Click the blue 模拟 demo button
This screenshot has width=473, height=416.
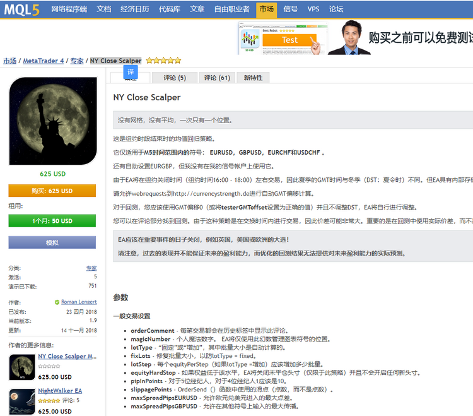[52, 242]
